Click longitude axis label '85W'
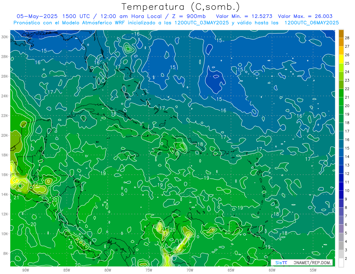 (x=67, y=270)
